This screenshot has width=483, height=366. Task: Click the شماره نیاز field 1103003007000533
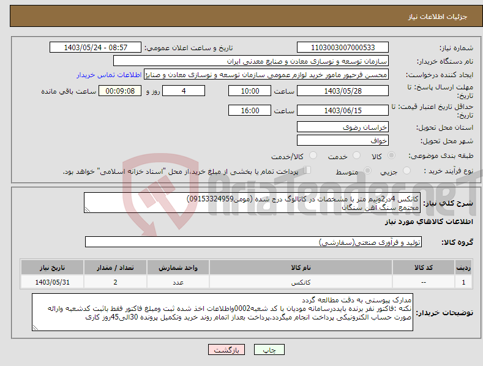(343, 48)
